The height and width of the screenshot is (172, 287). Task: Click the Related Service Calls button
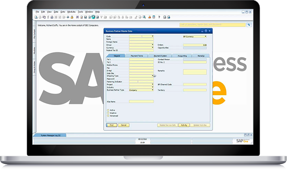[168, 125]
